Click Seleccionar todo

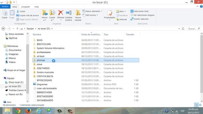point(140,11)
